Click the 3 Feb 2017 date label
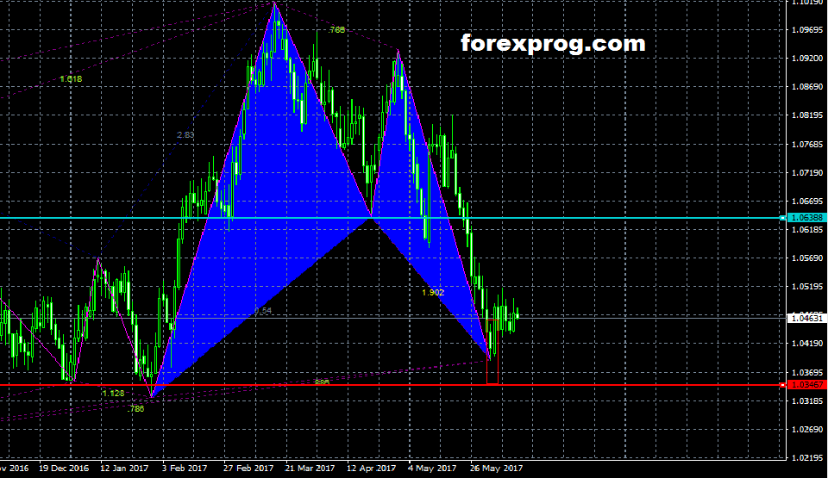The image size is (828, 478). 185,469
